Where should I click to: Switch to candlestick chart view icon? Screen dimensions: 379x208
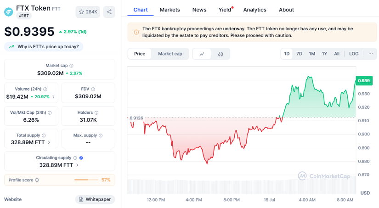(x=221, y=54)
